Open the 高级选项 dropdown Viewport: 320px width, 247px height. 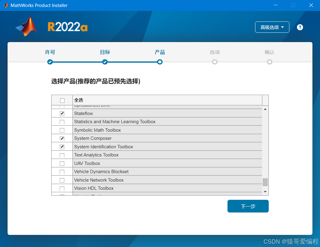click(x=272, y=27)
